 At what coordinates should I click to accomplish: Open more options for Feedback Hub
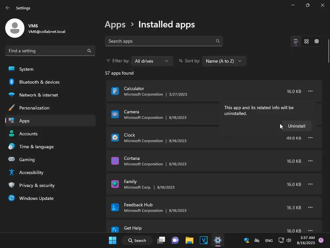point(310,207)
